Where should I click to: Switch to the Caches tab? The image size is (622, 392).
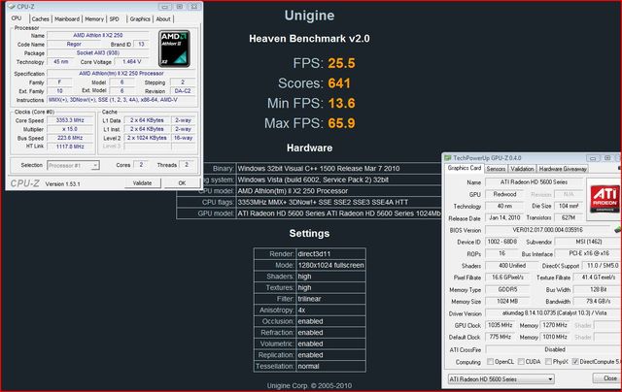click(41, 19)
